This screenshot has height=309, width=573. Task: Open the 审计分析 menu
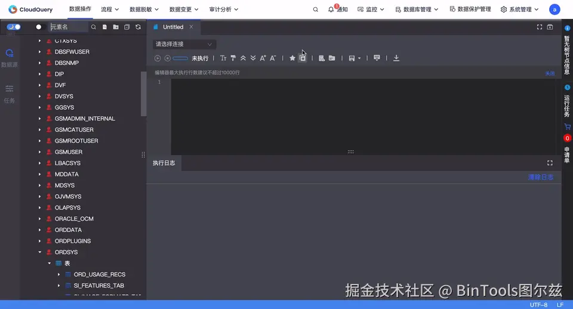224,10
